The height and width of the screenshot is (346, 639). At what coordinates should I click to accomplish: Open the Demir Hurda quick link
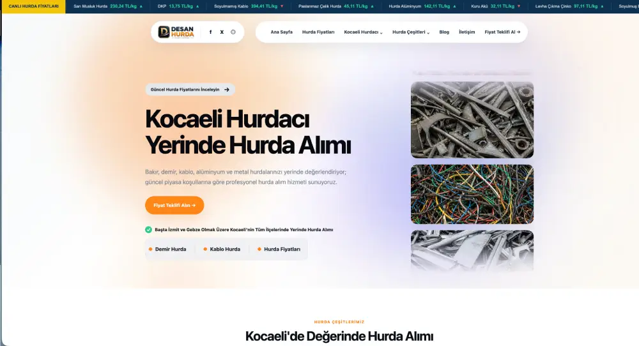click(x=167, y=249)
